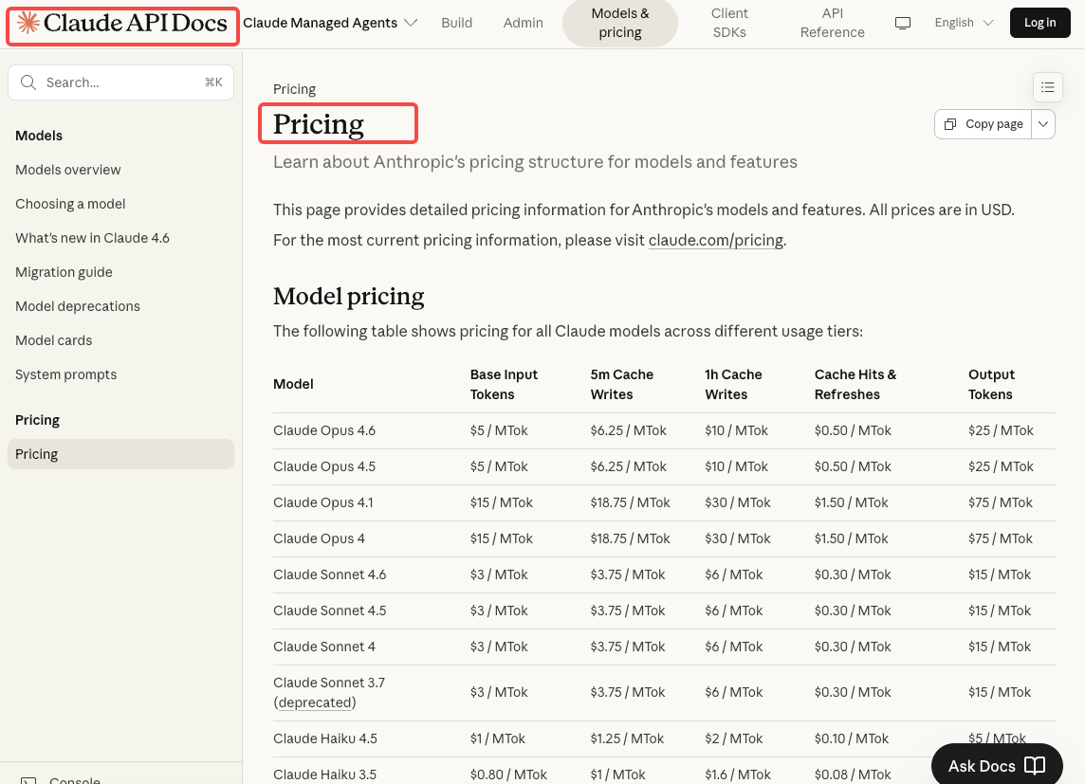Click the Claude Opus 4.5 row label

323,466
